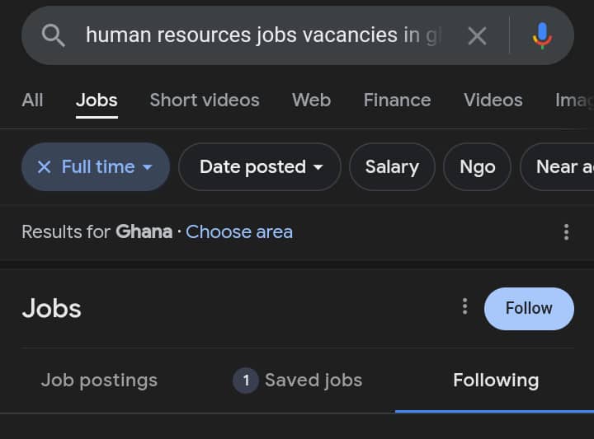Image resolution: width=594 pixels, height=439 pixels.
Task: Expand the Full time filter dropdown
Action: click(x=147, y=167)
